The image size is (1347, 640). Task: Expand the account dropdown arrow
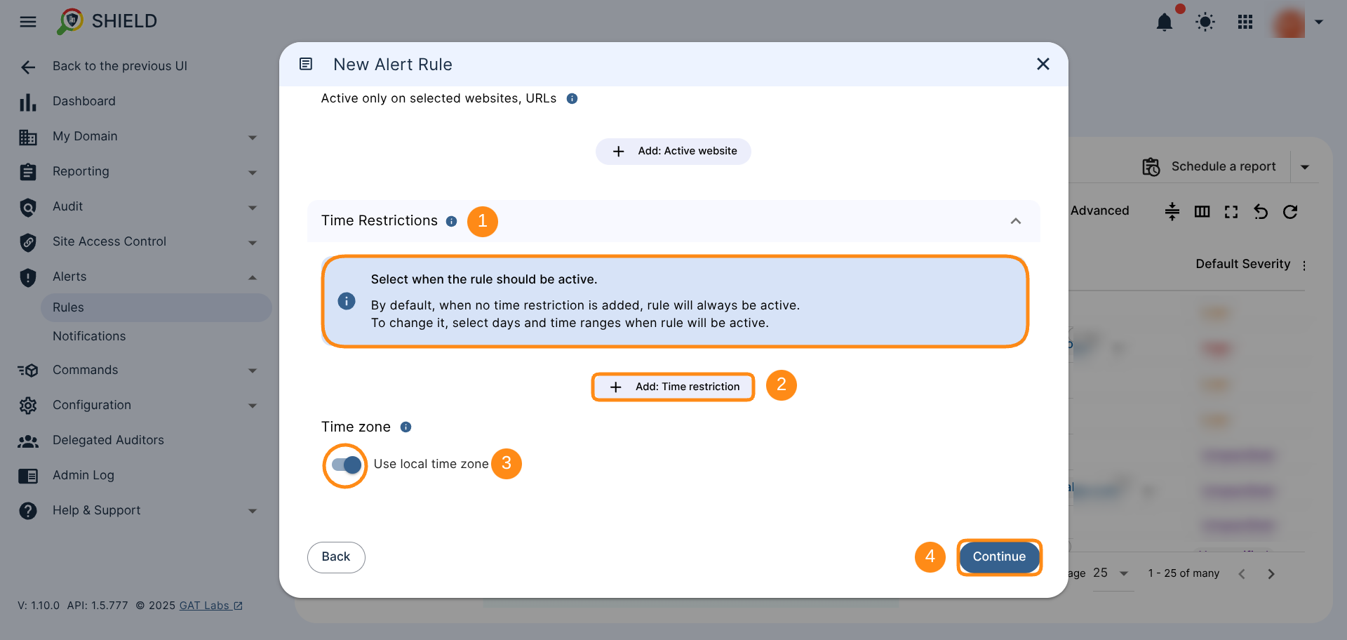pos(1319,22)
